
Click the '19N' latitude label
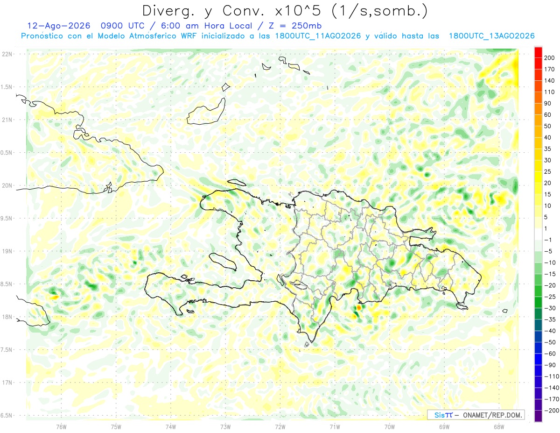pos(7,251)
